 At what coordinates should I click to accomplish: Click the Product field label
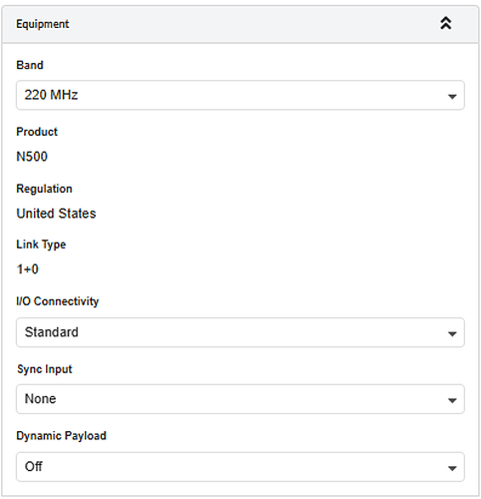coord(37,132)
